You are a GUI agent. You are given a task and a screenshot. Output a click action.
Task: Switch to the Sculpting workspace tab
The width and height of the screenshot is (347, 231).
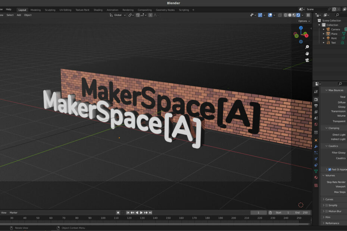pos(50,10)
